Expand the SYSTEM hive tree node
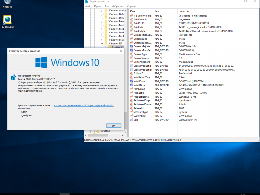 (94, 131)
